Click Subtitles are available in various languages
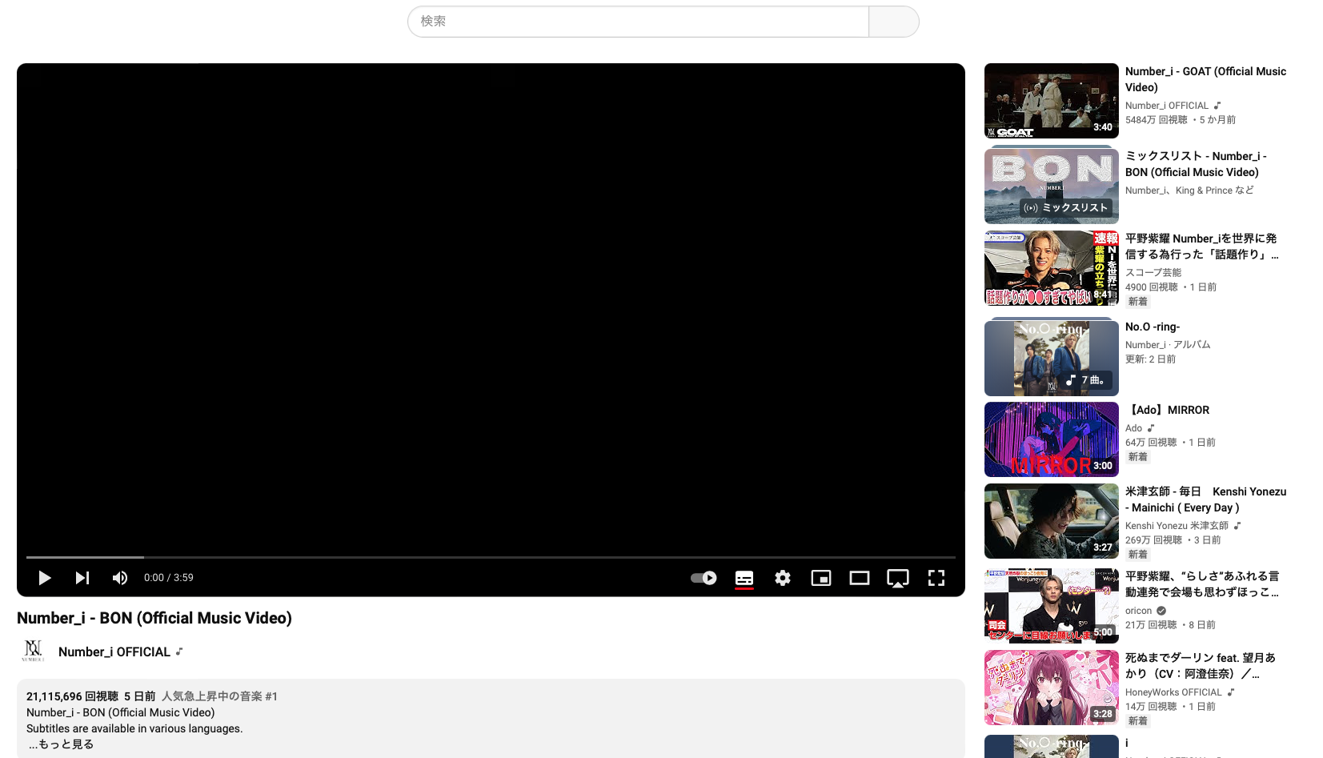 tap(134, 728)
